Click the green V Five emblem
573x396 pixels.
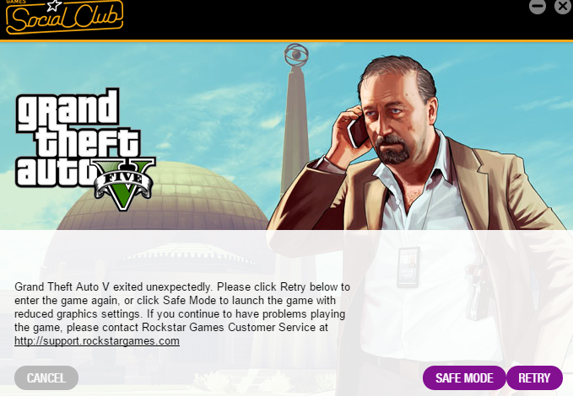[x=123, y=185]
